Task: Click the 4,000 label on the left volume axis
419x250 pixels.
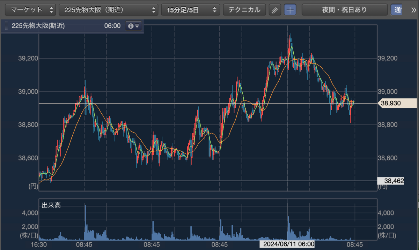Action: (30, 213)
